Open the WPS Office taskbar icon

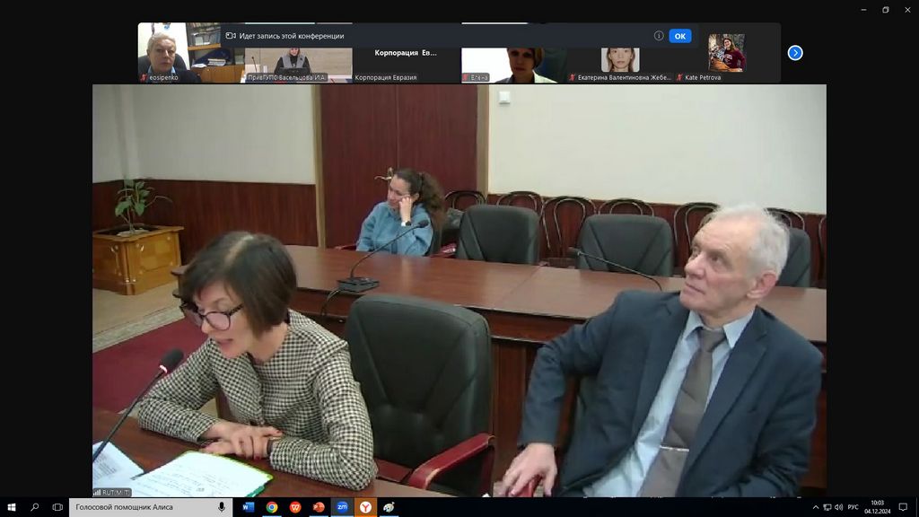pyautogui.click(x=295, y=507)
